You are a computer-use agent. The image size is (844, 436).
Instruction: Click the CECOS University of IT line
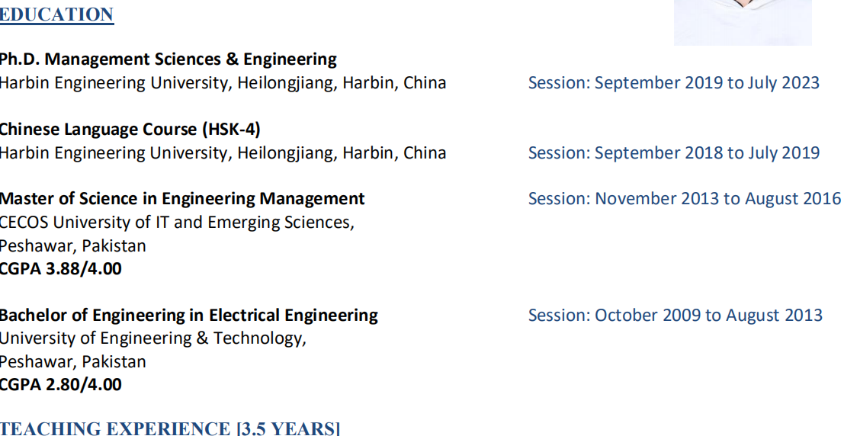click(x=176, y=223)
